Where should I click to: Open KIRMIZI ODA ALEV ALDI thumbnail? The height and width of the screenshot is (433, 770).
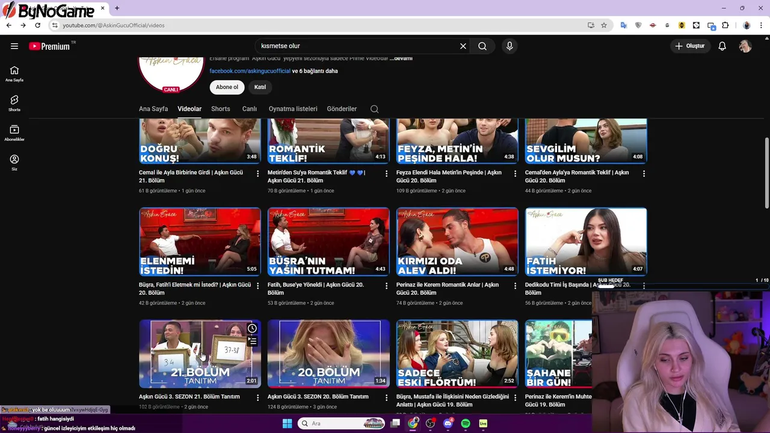(x=457, y=242)
